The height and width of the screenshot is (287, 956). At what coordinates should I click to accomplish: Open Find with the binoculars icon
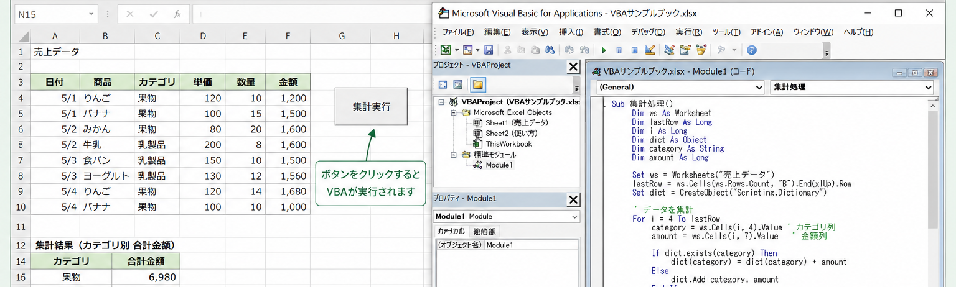(x=550, y=50)
